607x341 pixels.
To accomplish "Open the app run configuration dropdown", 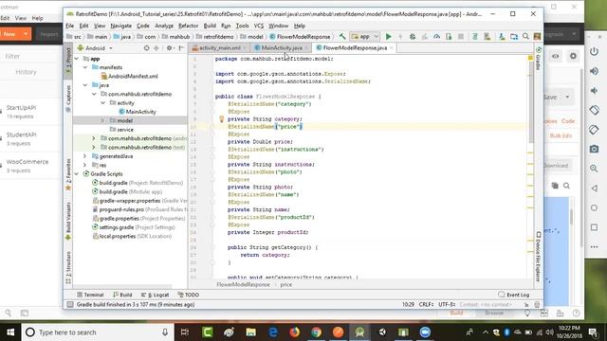I will (x=364, y=37).
